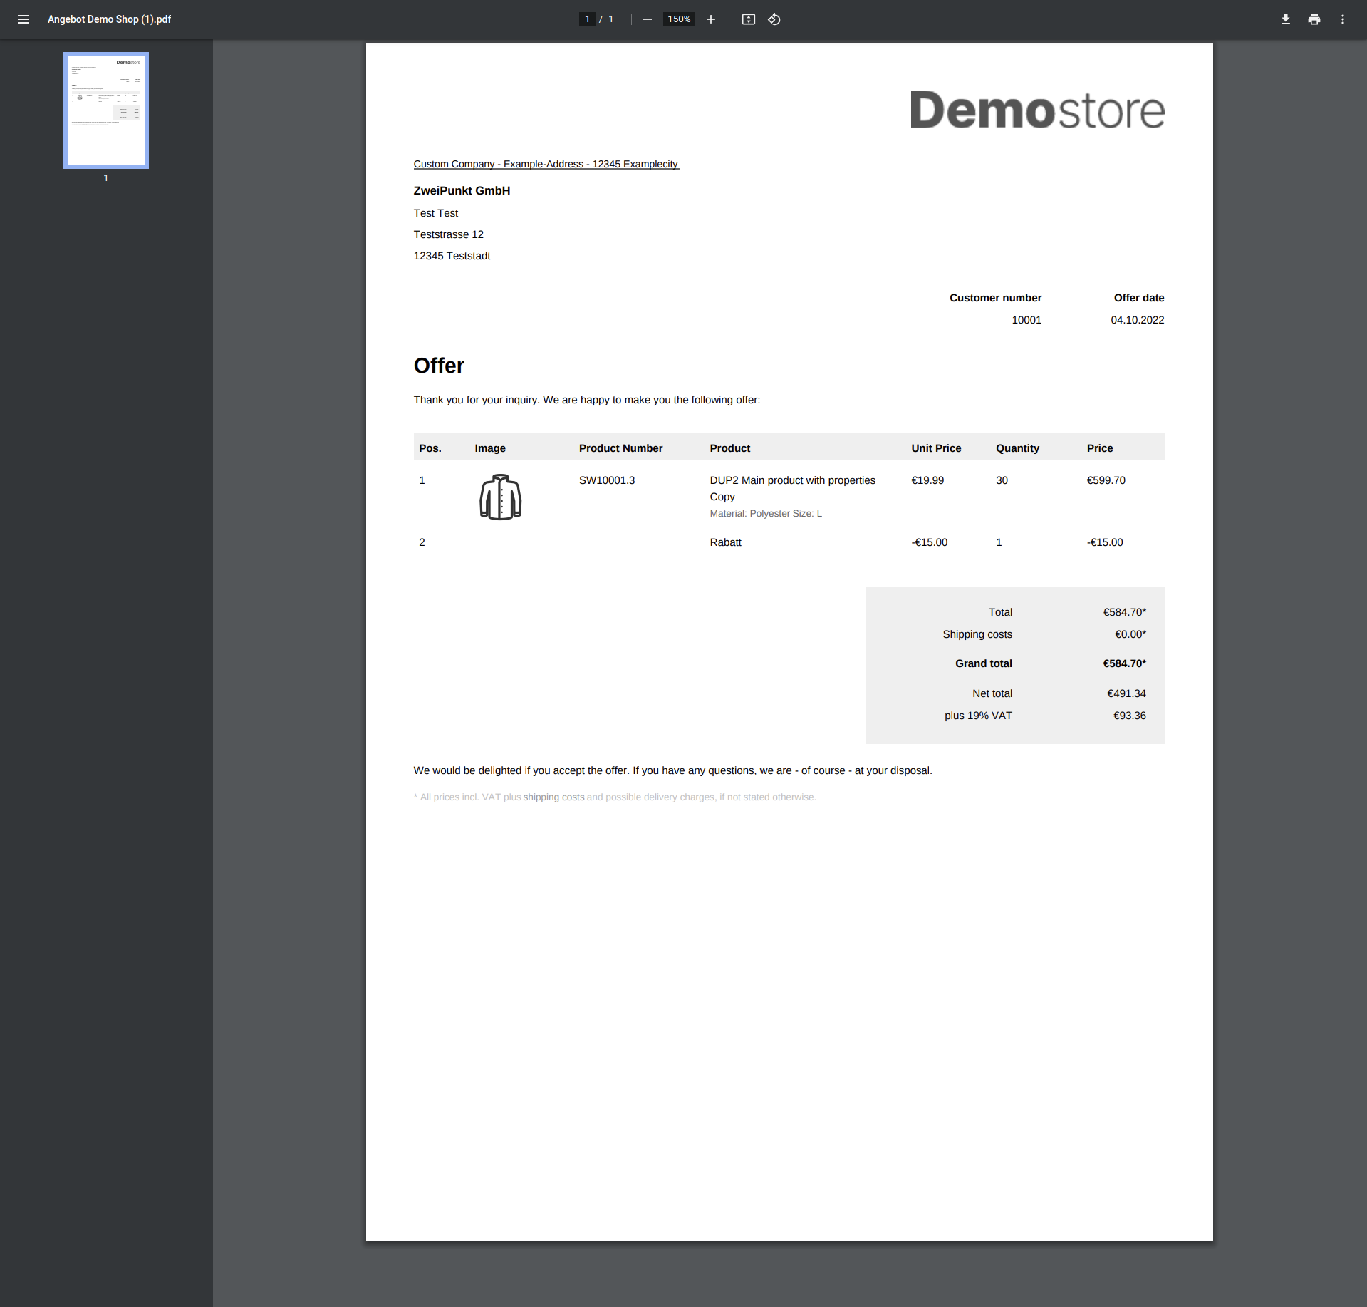
Task: Click the date '04.10.2022'
Action: pyautogui.click(x=1138, y=320)
